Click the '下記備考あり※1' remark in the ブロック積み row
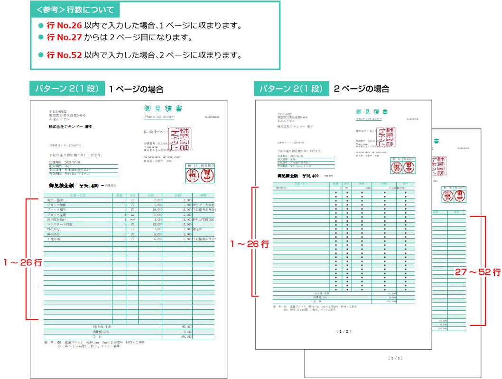The width and height of the screenshot is (502, 379). [204, 209]
